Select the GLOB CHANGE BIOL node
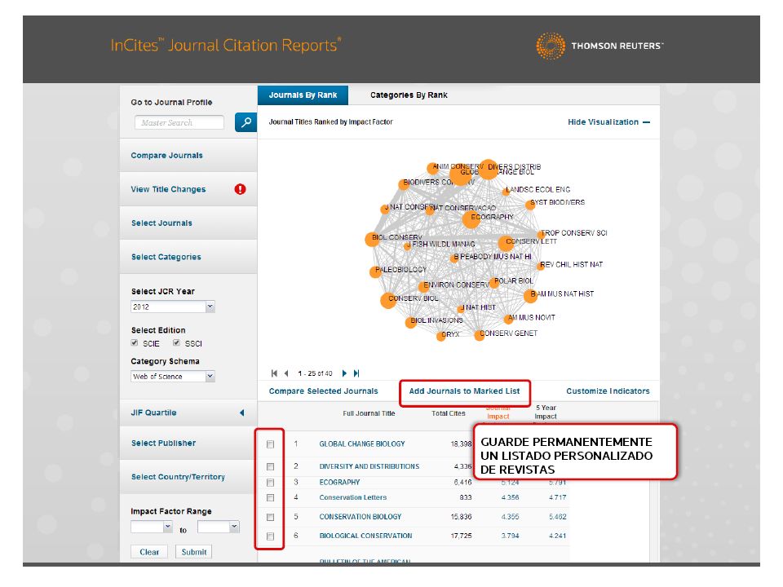Screen dimensions: 783x587 click(x=460, y=174)
